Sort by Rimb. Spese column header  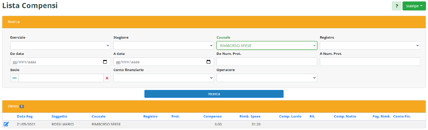250,116
